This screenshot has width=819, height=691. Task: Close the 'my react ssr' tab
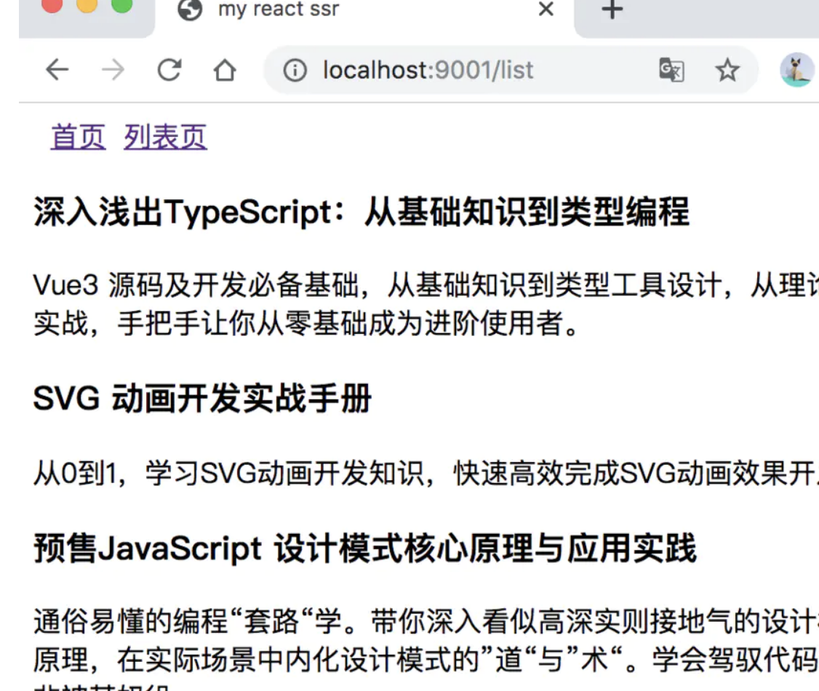pos(546,10)
